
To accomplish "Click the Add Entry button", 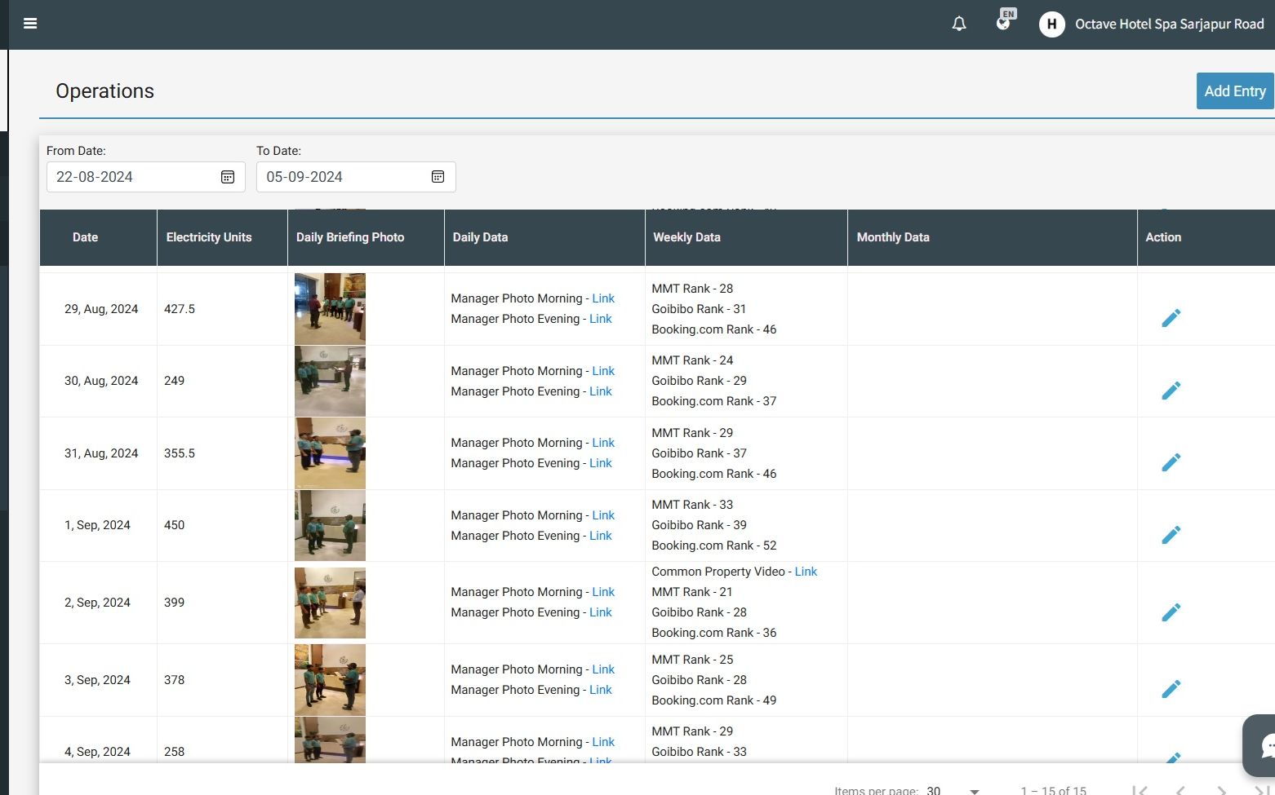I will (1234, 91).
